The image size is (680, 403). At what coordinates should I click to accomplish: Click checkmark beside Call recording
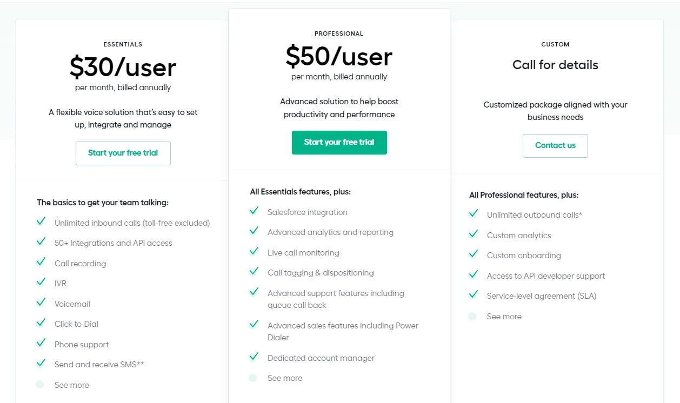tap(41, 262)
